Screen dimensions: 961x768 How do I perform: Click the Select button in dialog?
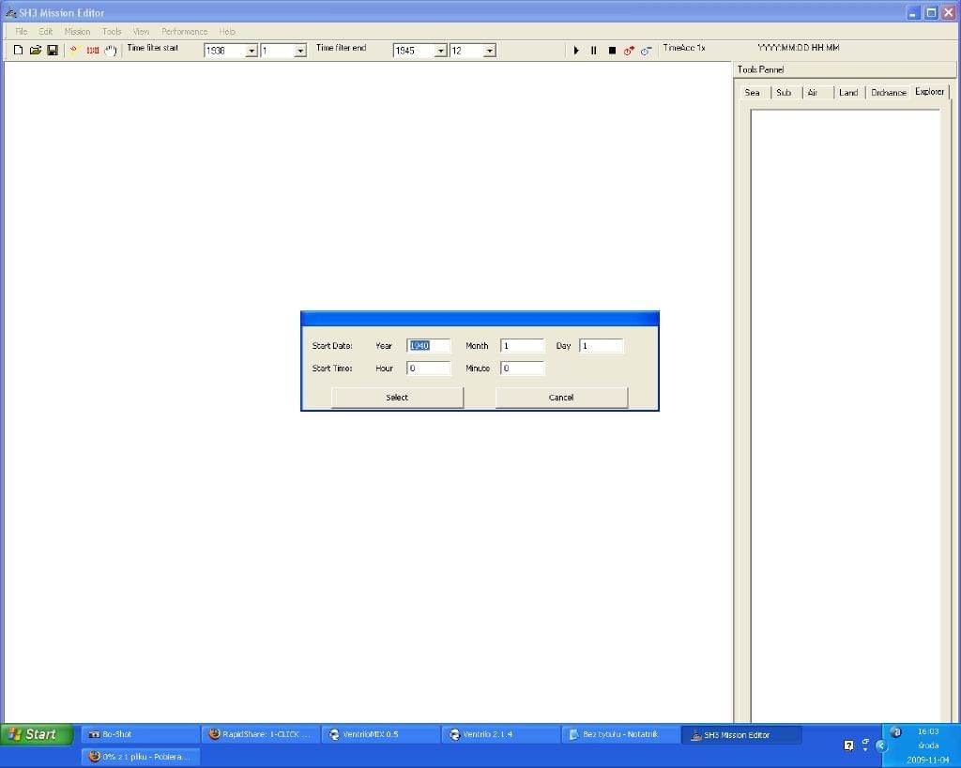coord(397,398)
